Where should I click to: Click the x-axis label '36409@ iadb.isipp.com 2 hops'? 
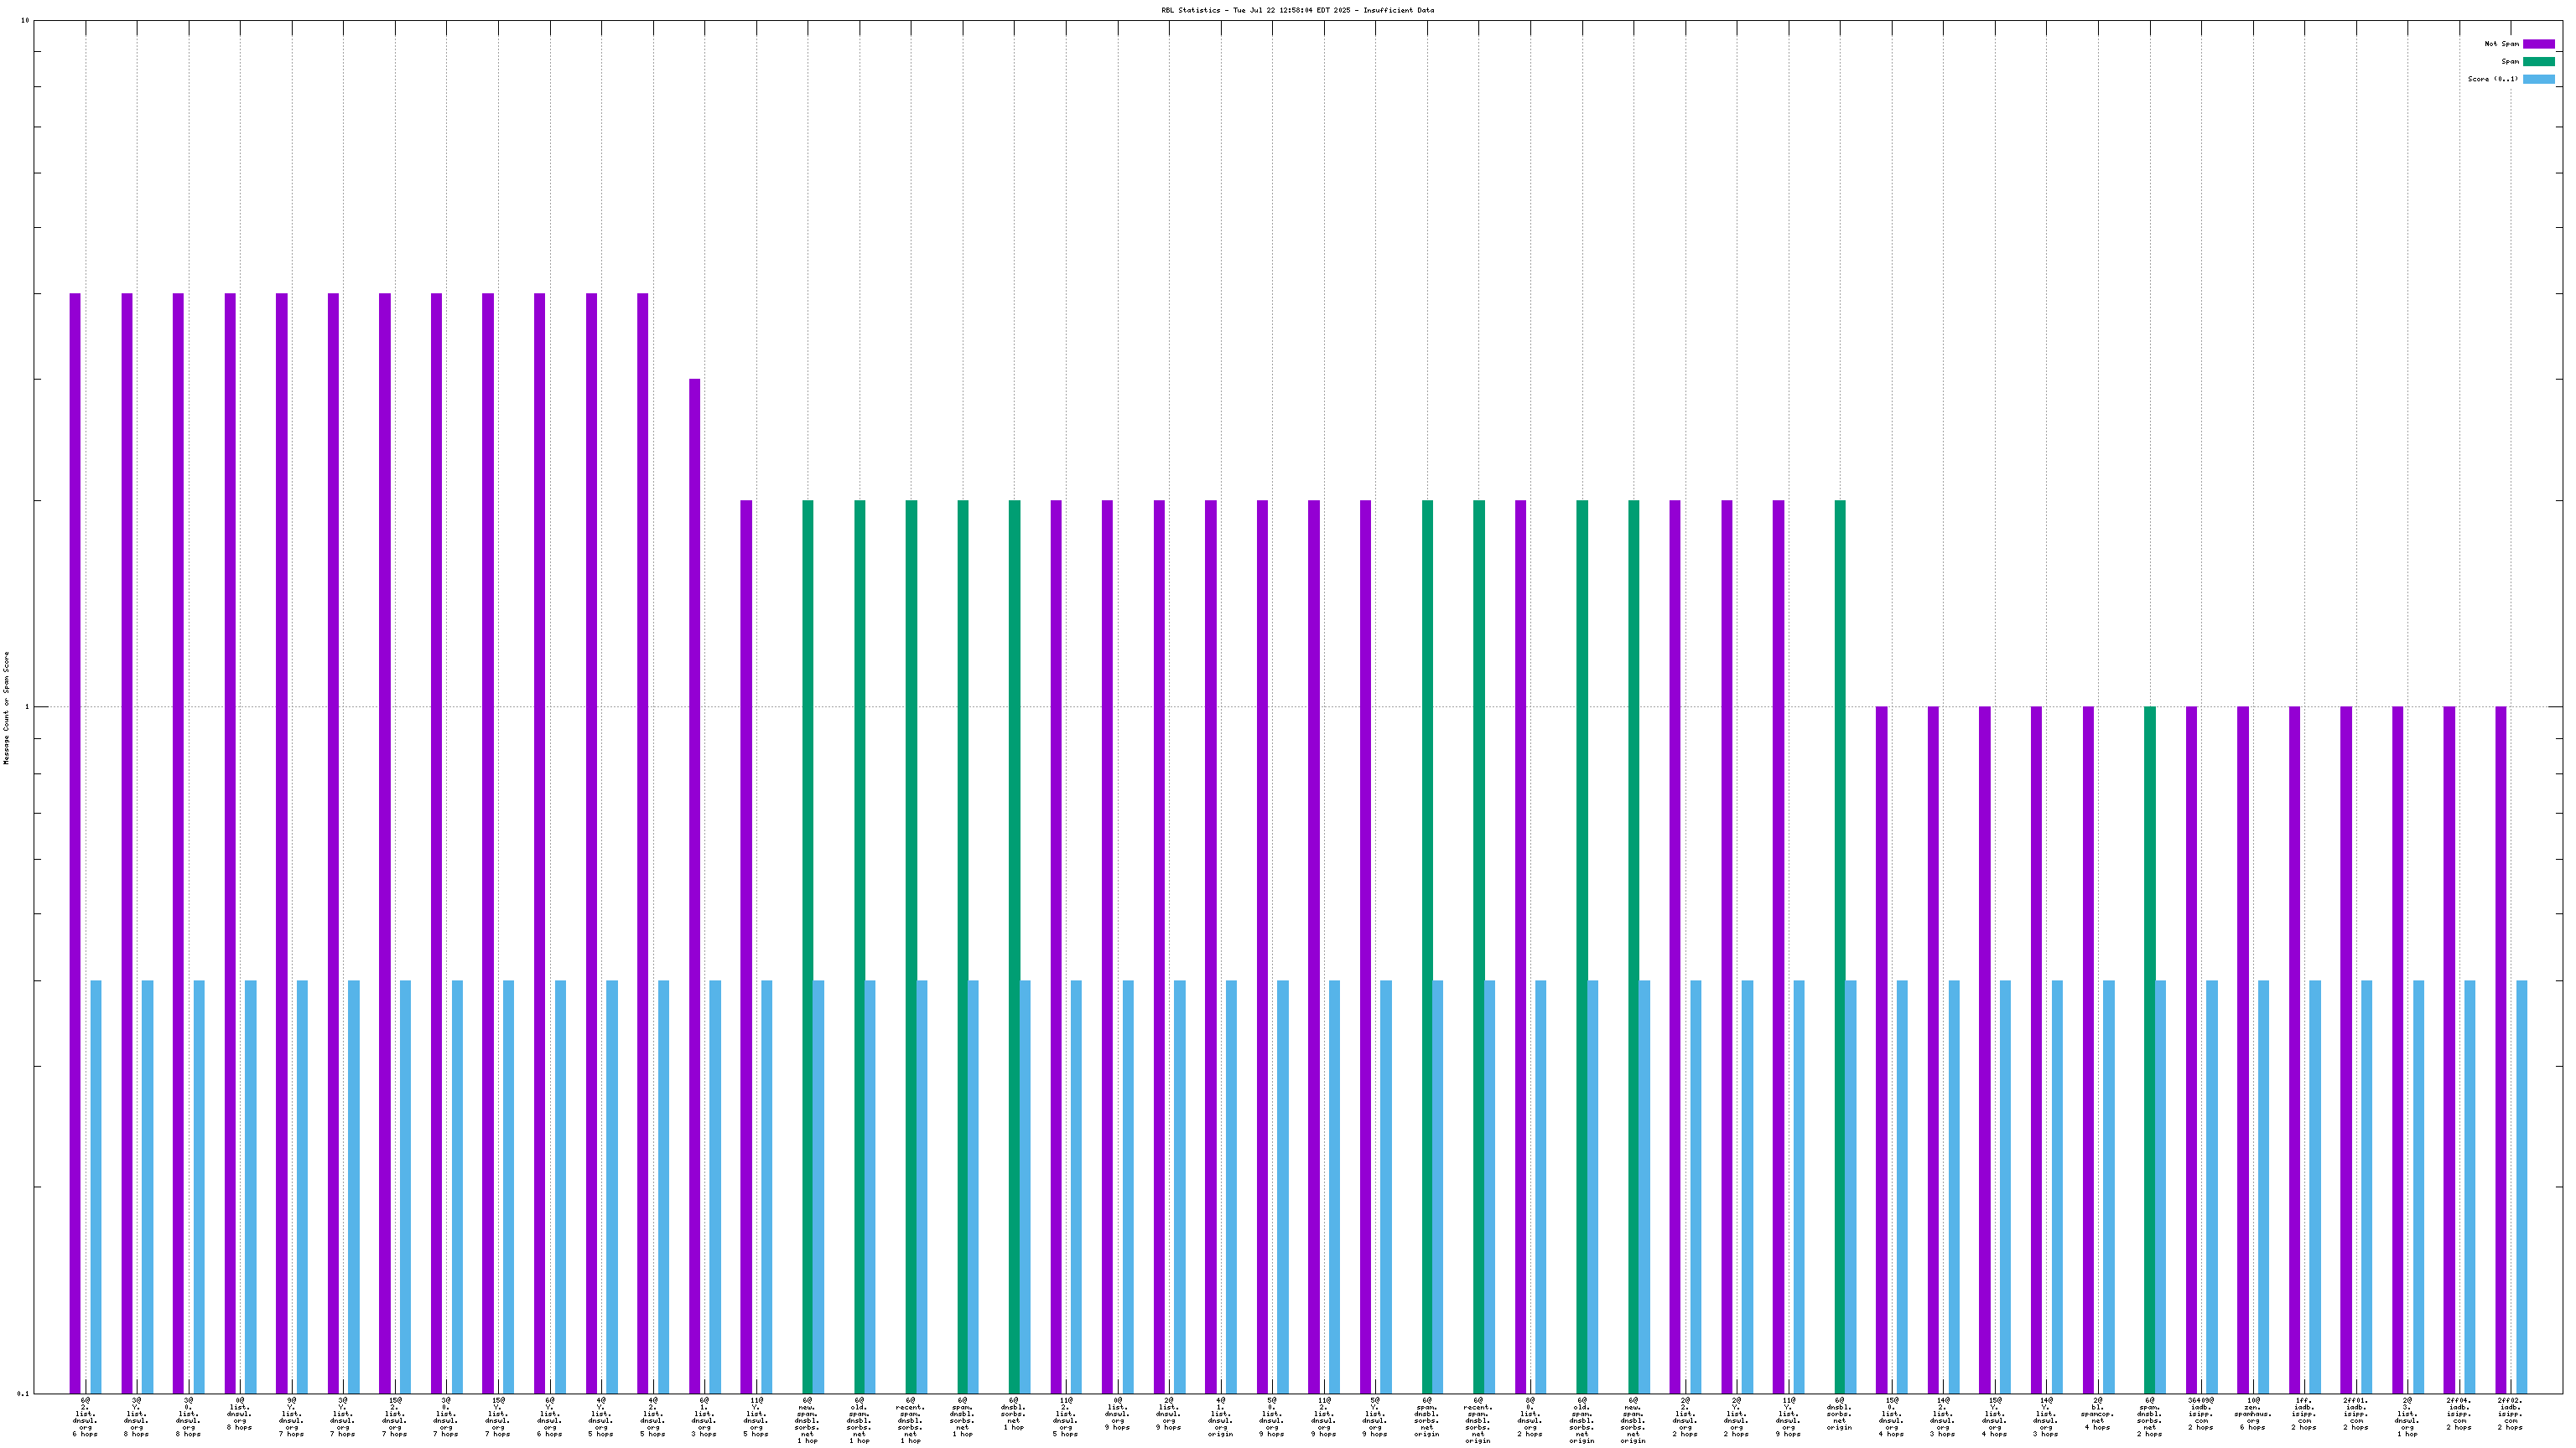pos(2201,1414)
